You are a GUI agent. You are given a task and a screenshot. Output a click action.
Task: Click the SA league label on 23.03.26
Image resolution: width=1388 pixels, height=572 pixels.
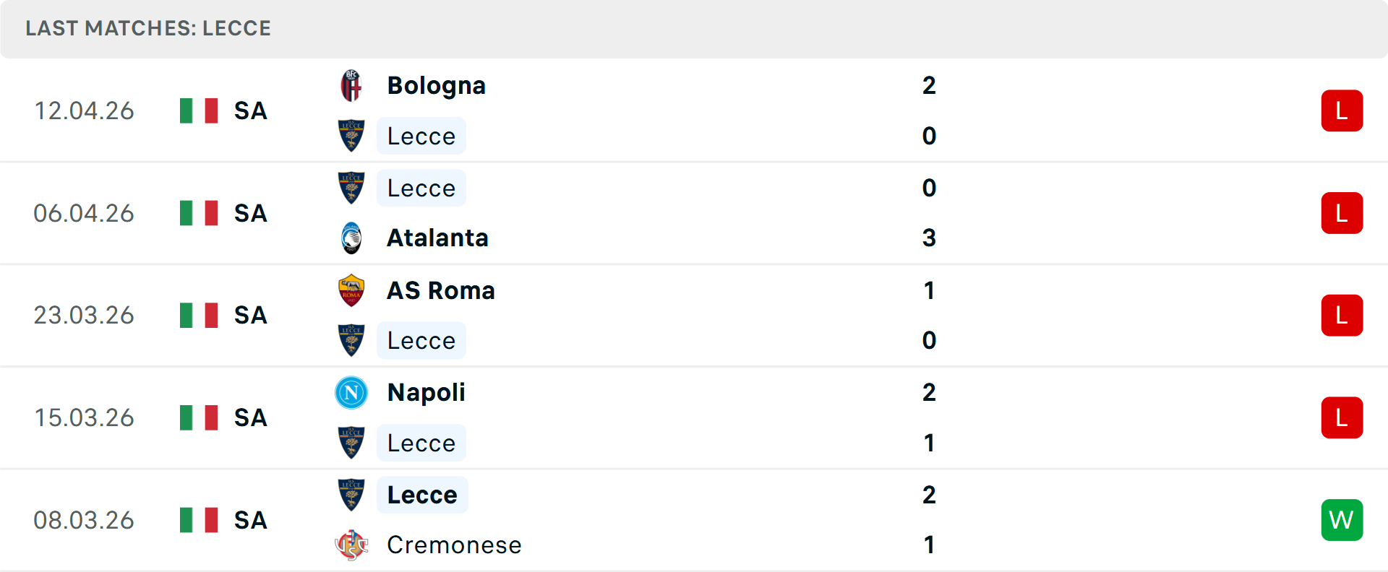pos(250,316)
